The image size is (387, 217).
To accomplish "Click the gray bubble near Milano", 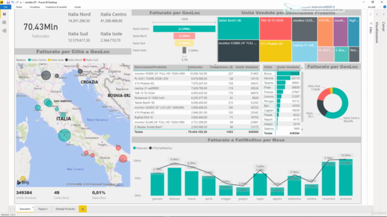I will coord(46,75).
